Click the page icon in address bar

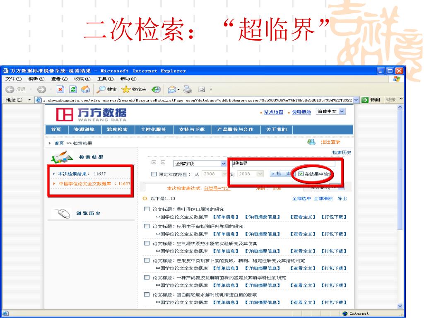click(x=39, y=100)
